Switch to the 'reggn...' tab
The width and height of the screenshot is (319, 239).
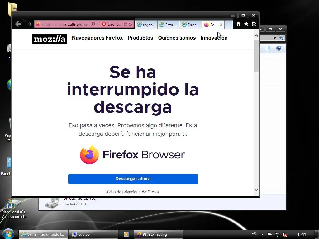pos(146,25)
